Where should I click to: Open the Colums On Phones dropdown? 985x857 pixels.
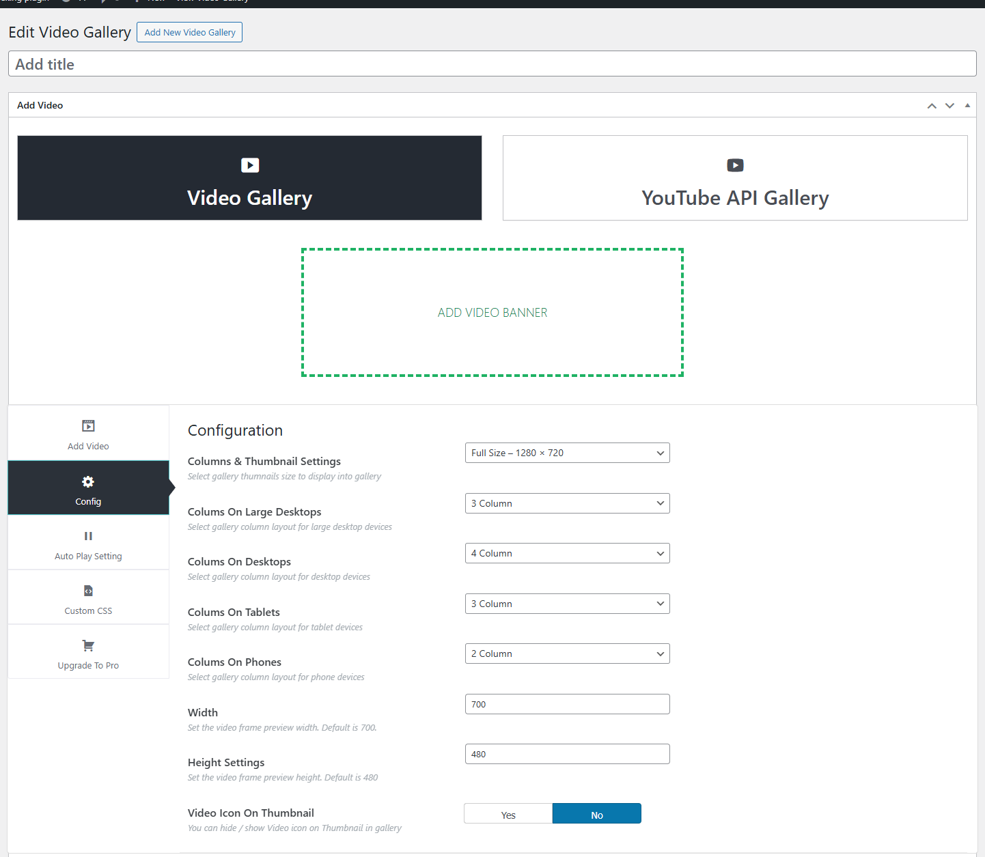568,654
